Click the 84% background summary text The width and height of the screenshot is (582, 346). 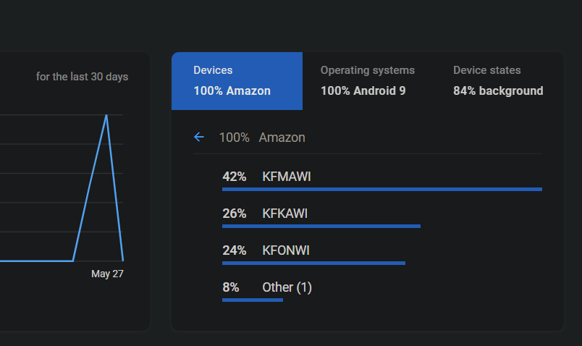(498, 90)
